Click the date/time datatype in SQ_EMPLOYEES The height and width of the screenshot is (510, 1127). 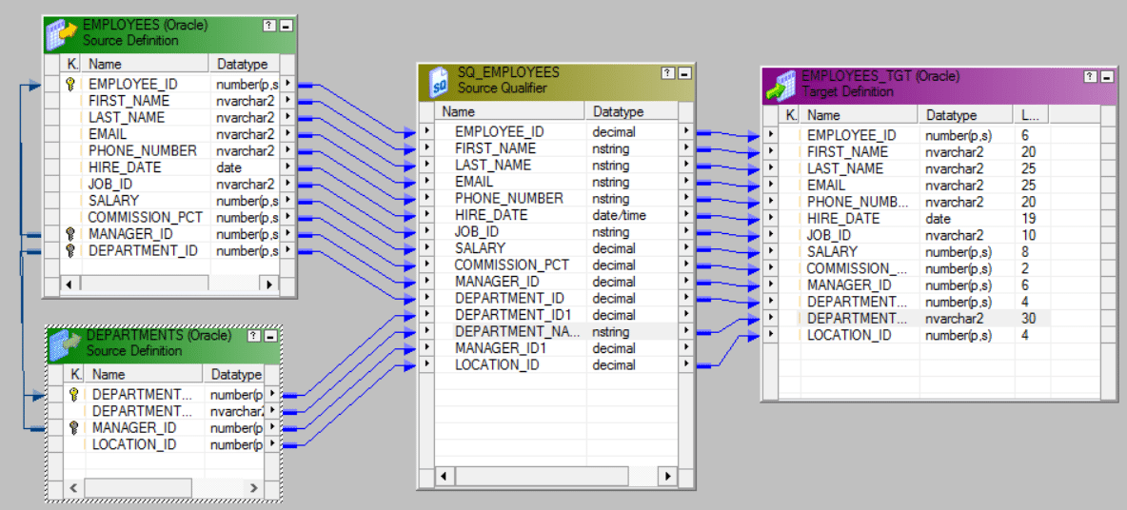[x=618, y=215]
